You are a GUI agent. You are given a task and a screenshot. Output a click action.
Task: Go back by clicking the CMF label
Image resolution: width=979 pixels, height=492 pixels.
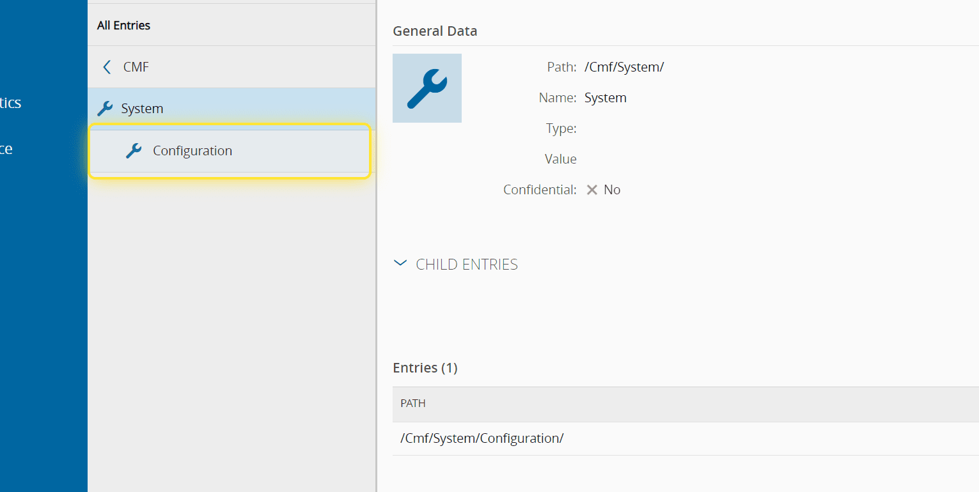pyautogui.click(x=136, y=67)
